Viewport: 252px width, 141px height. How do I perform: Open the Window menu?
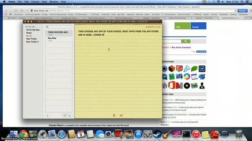pyautogui.click(x=54, y=2)
